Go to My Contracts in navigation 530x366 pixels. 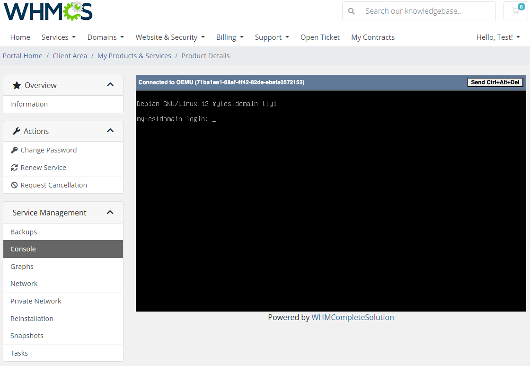point(372,37)
